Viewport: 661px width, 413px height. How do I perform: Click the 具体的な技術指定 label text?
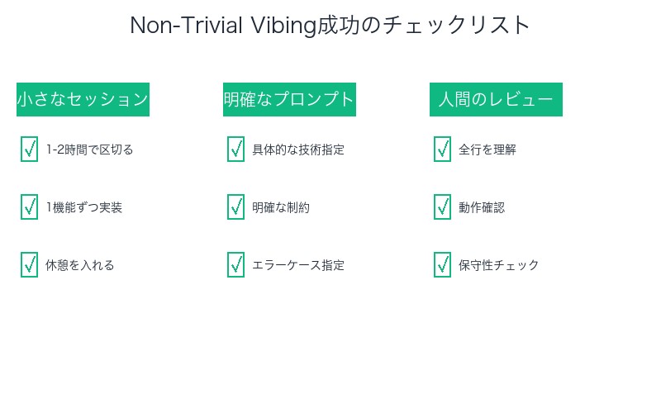pyautogui.click(x=298, y=150)
